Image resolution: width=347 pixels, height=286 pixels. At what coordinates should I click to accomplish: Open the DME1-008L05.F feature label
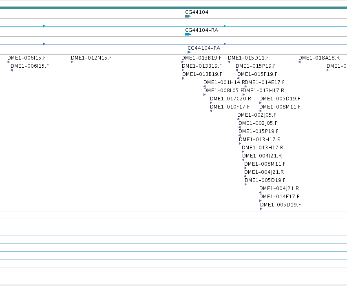click(223, 91)
